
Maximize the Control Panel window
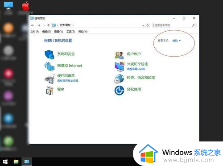pos(184,18)
